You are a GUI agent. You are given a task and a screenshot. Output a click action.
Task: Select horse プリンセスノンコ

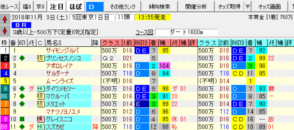point(68,58)
